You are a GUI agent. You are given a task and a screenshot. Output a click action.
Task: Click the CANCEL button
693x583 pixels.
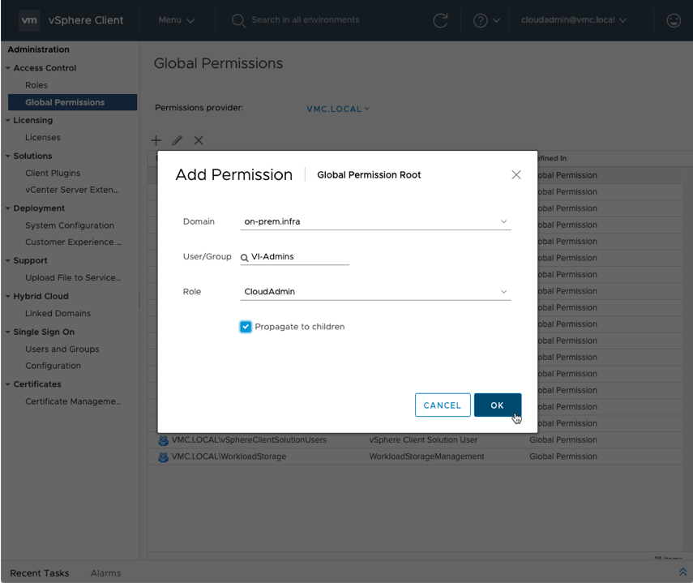[x=442, y=405]
